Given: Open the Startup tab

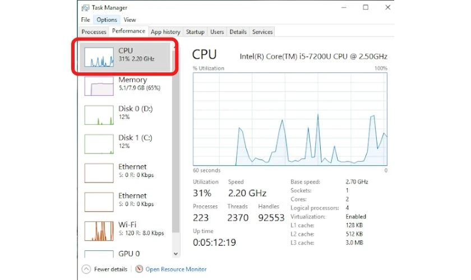Looking at the screenshot, I should click(195, 32).
